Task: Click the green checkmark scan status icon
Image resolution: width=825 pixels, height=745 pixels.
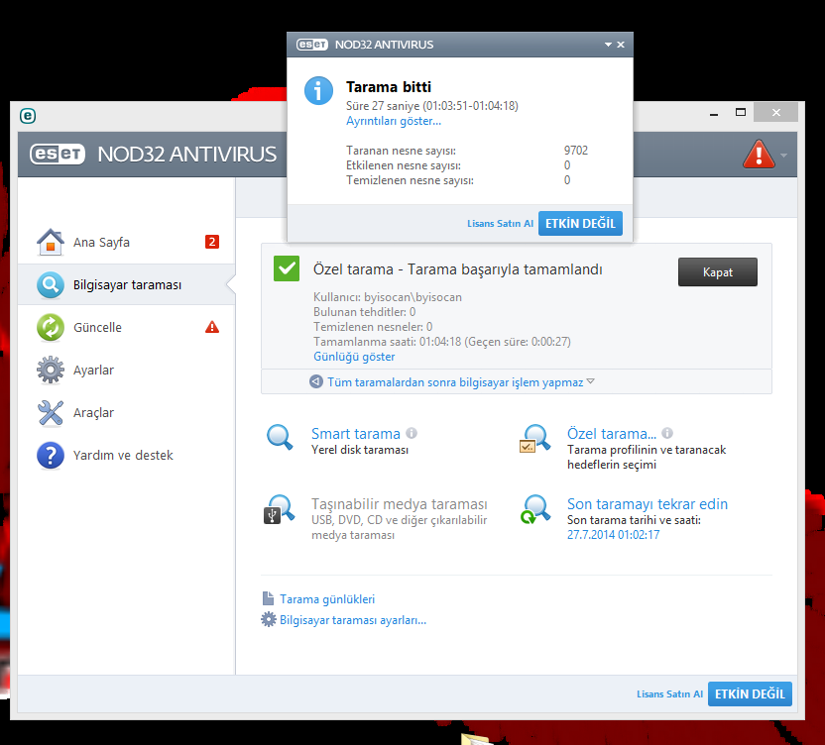Action: tap(287, 268)
